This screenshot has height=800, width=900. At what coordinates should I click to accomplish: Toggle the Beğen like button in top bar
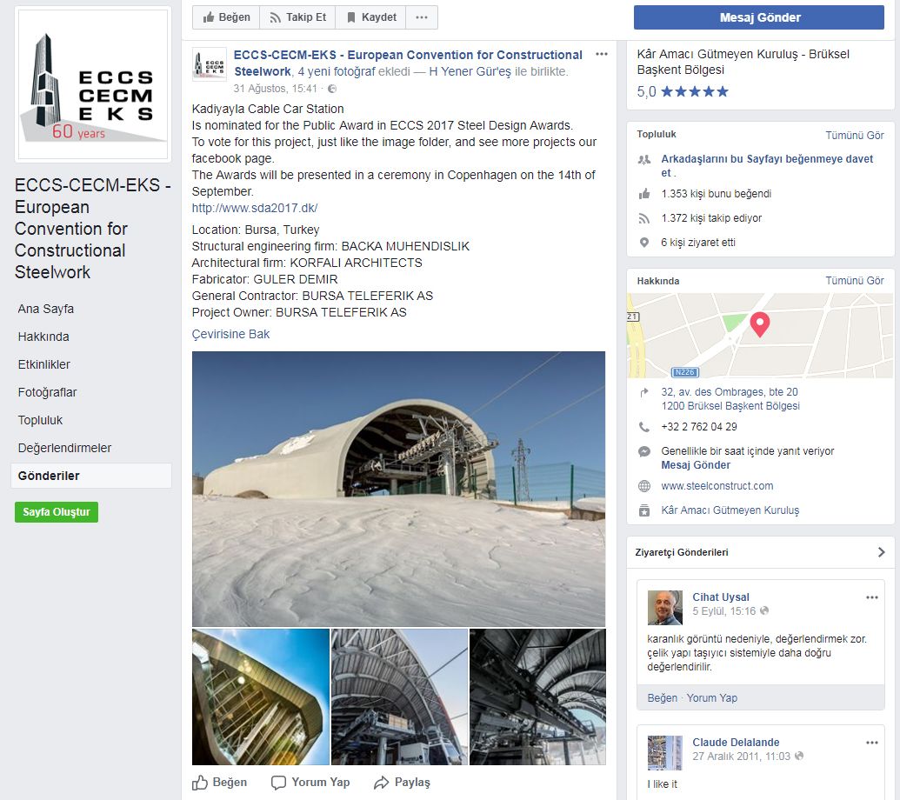tap(226, 17)
